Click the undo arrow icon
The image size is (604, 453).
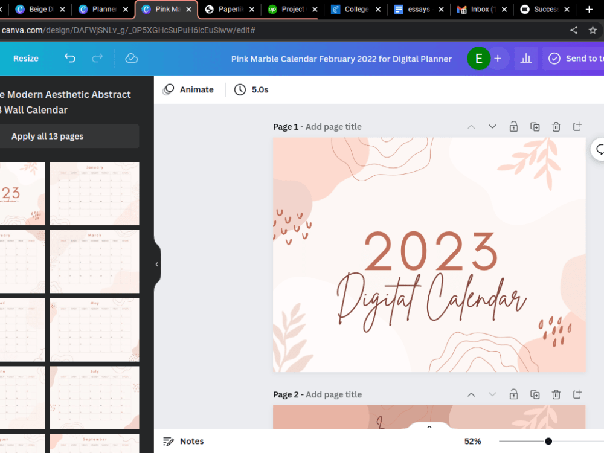(x=69, y=58)
